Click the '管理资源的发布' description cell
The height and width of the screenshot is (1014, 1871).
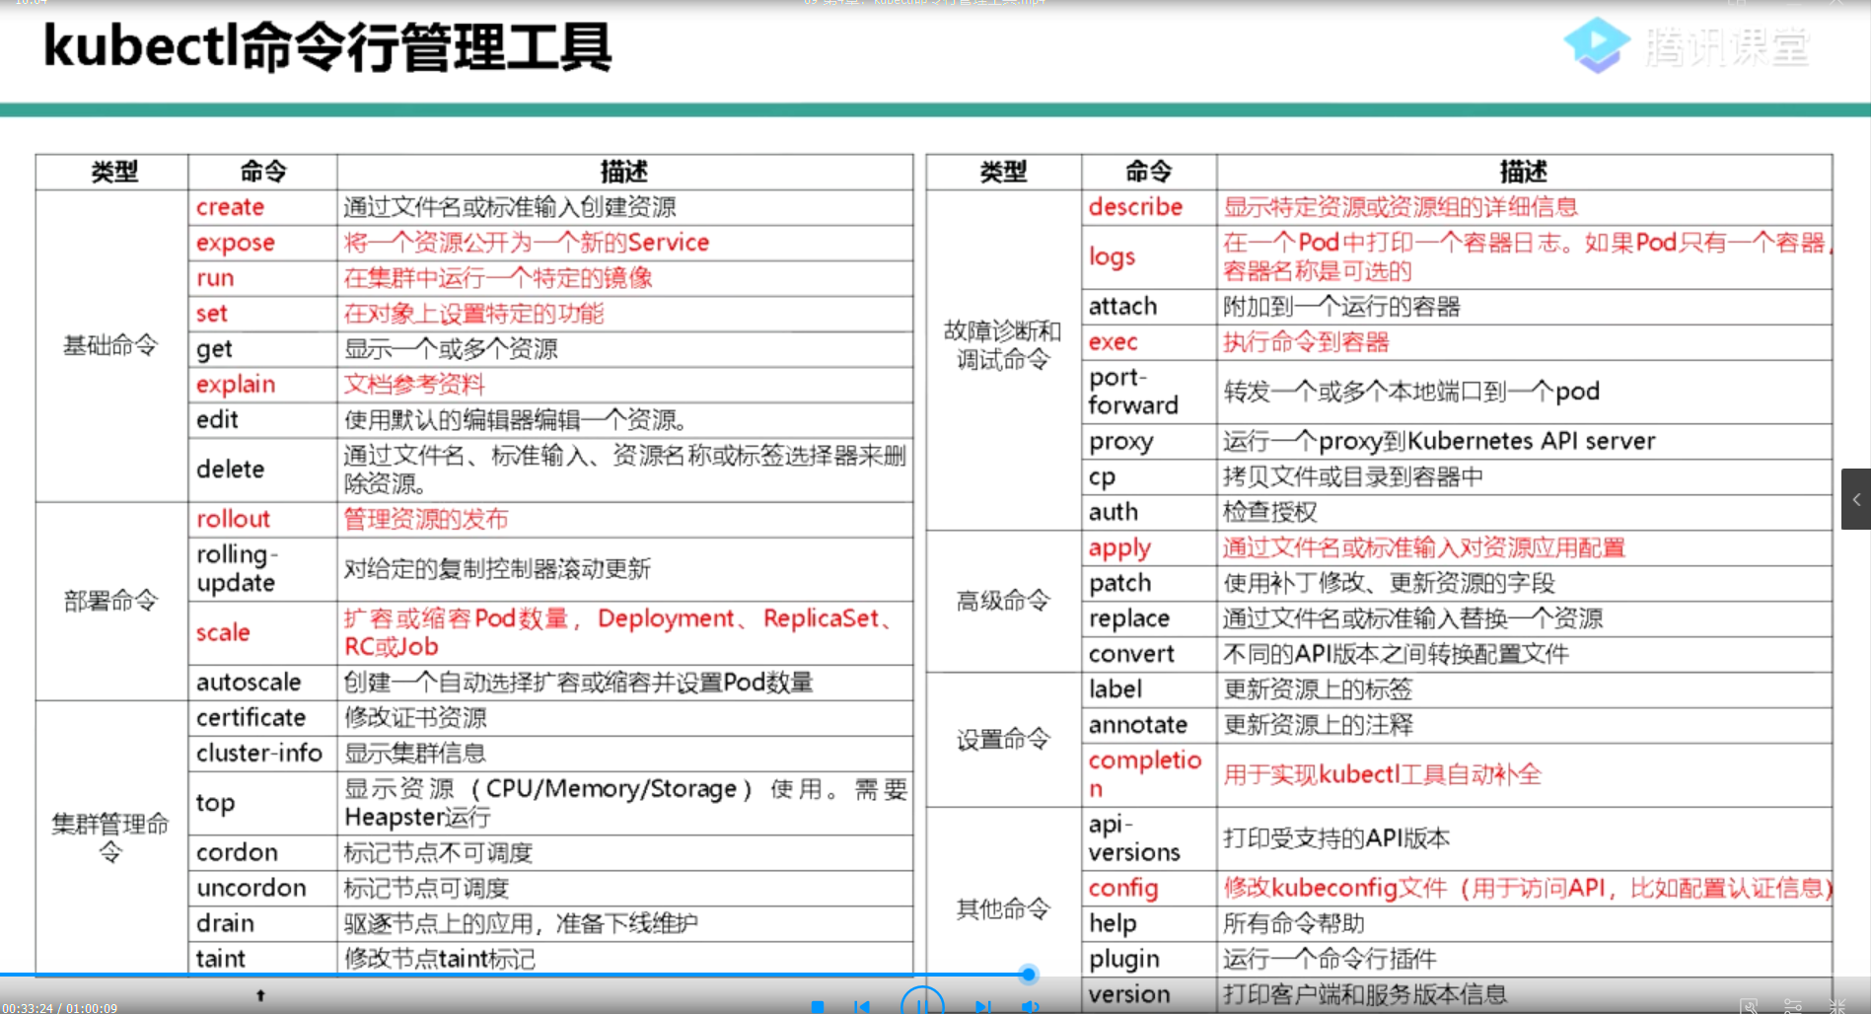[625, 519]
